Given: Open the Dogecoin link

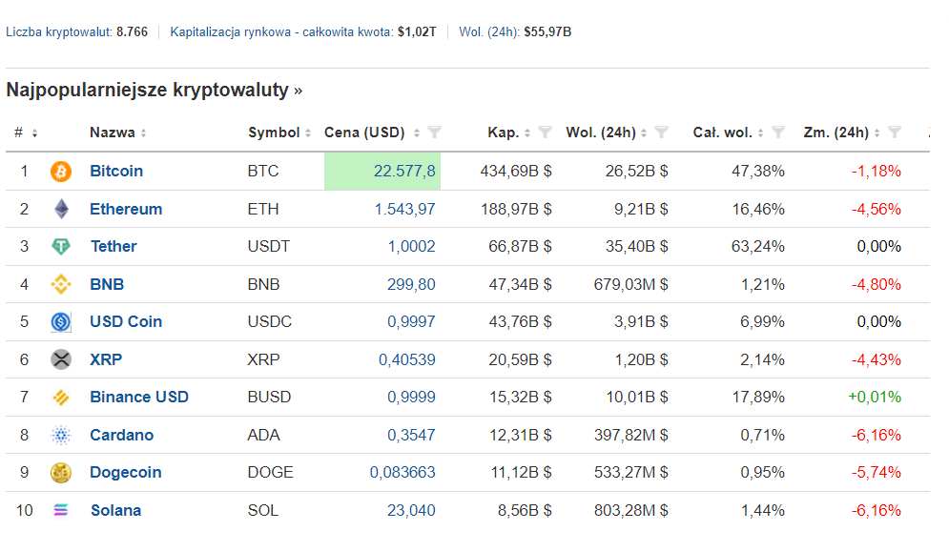Looking at the screenshot, I should (125, 472).
